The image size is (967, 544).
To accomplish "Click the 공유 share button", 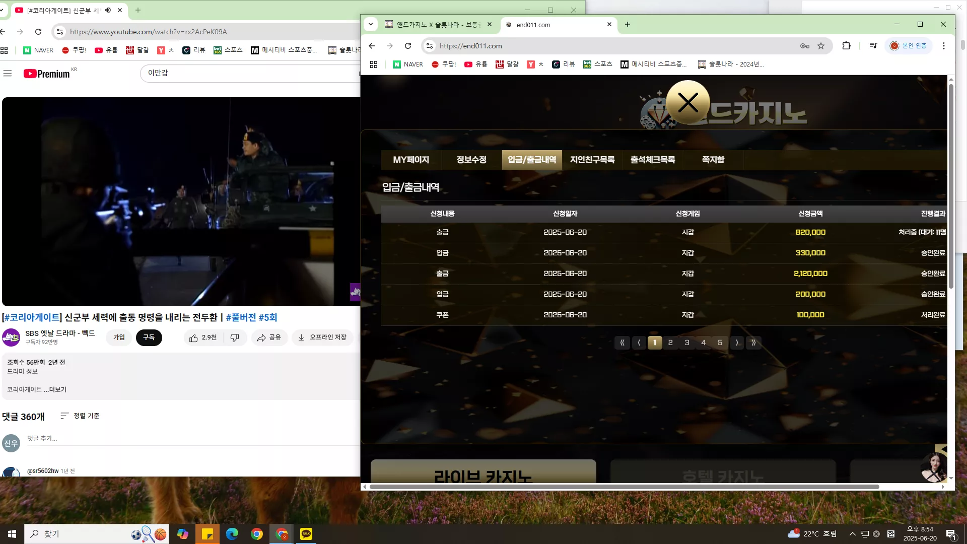I will [269, 337].
